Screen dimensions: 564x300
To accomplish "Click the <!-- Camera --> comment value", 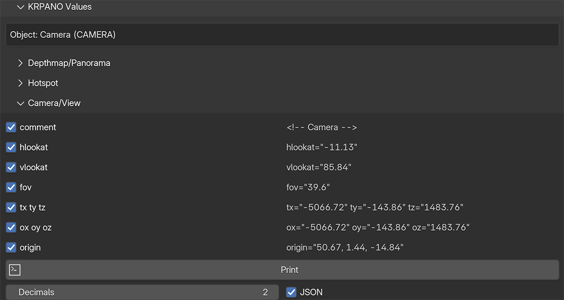I will [321, 127].
